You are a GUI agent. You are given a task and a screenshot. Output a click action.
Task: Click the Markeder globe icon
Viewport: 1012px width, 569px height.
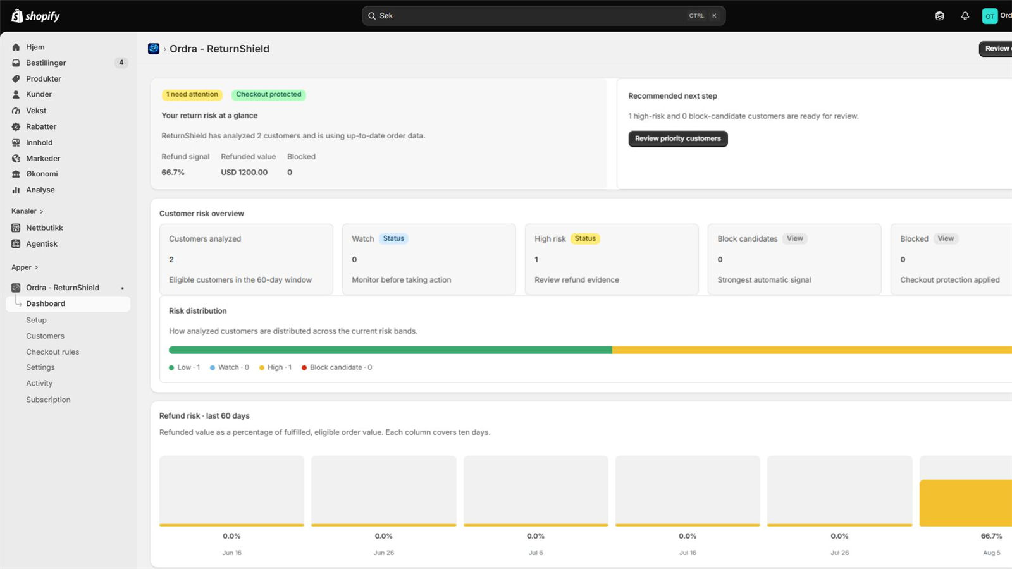coord(16,158)
